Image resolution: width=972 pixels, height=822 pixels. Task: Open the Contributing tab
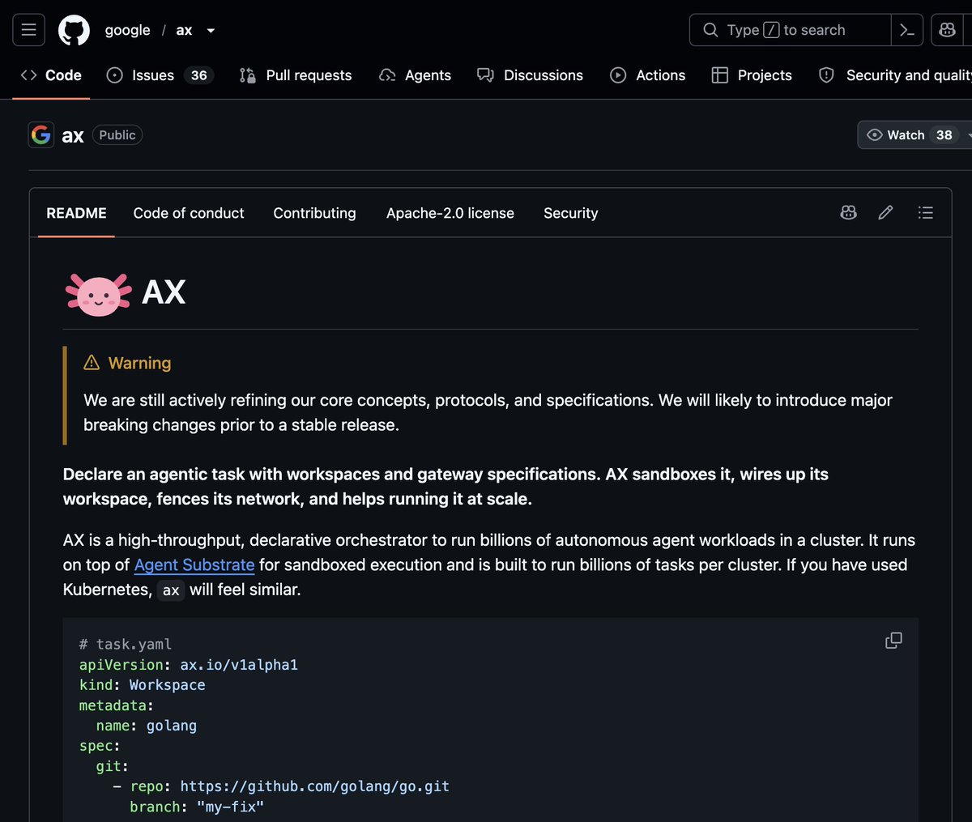click(314, 213)
